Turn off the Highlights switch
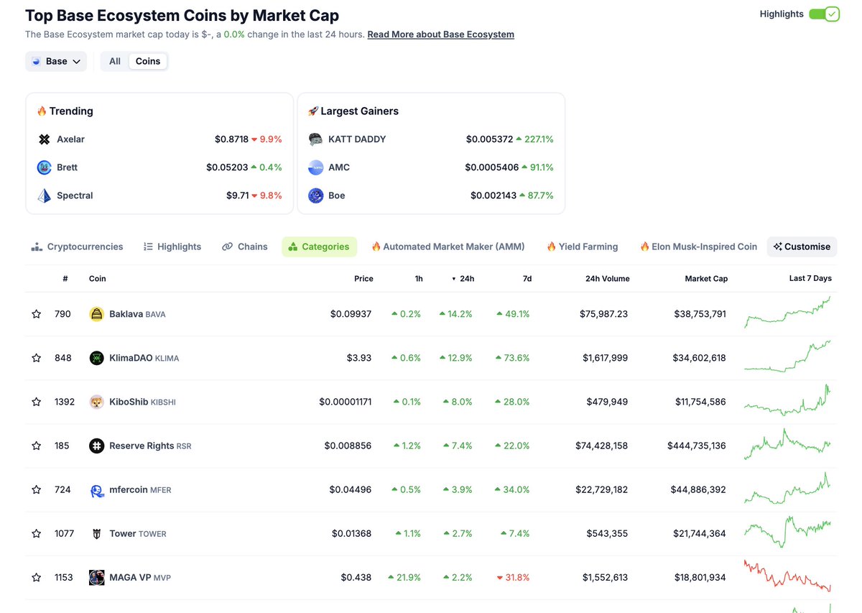 pyautogui.click(x=824, y=14)
